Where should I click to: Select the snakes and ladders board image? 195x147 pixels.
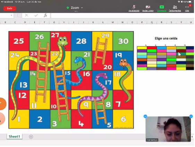71,80
